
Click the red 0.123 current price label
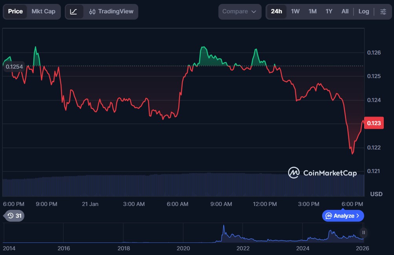[373, 123]
